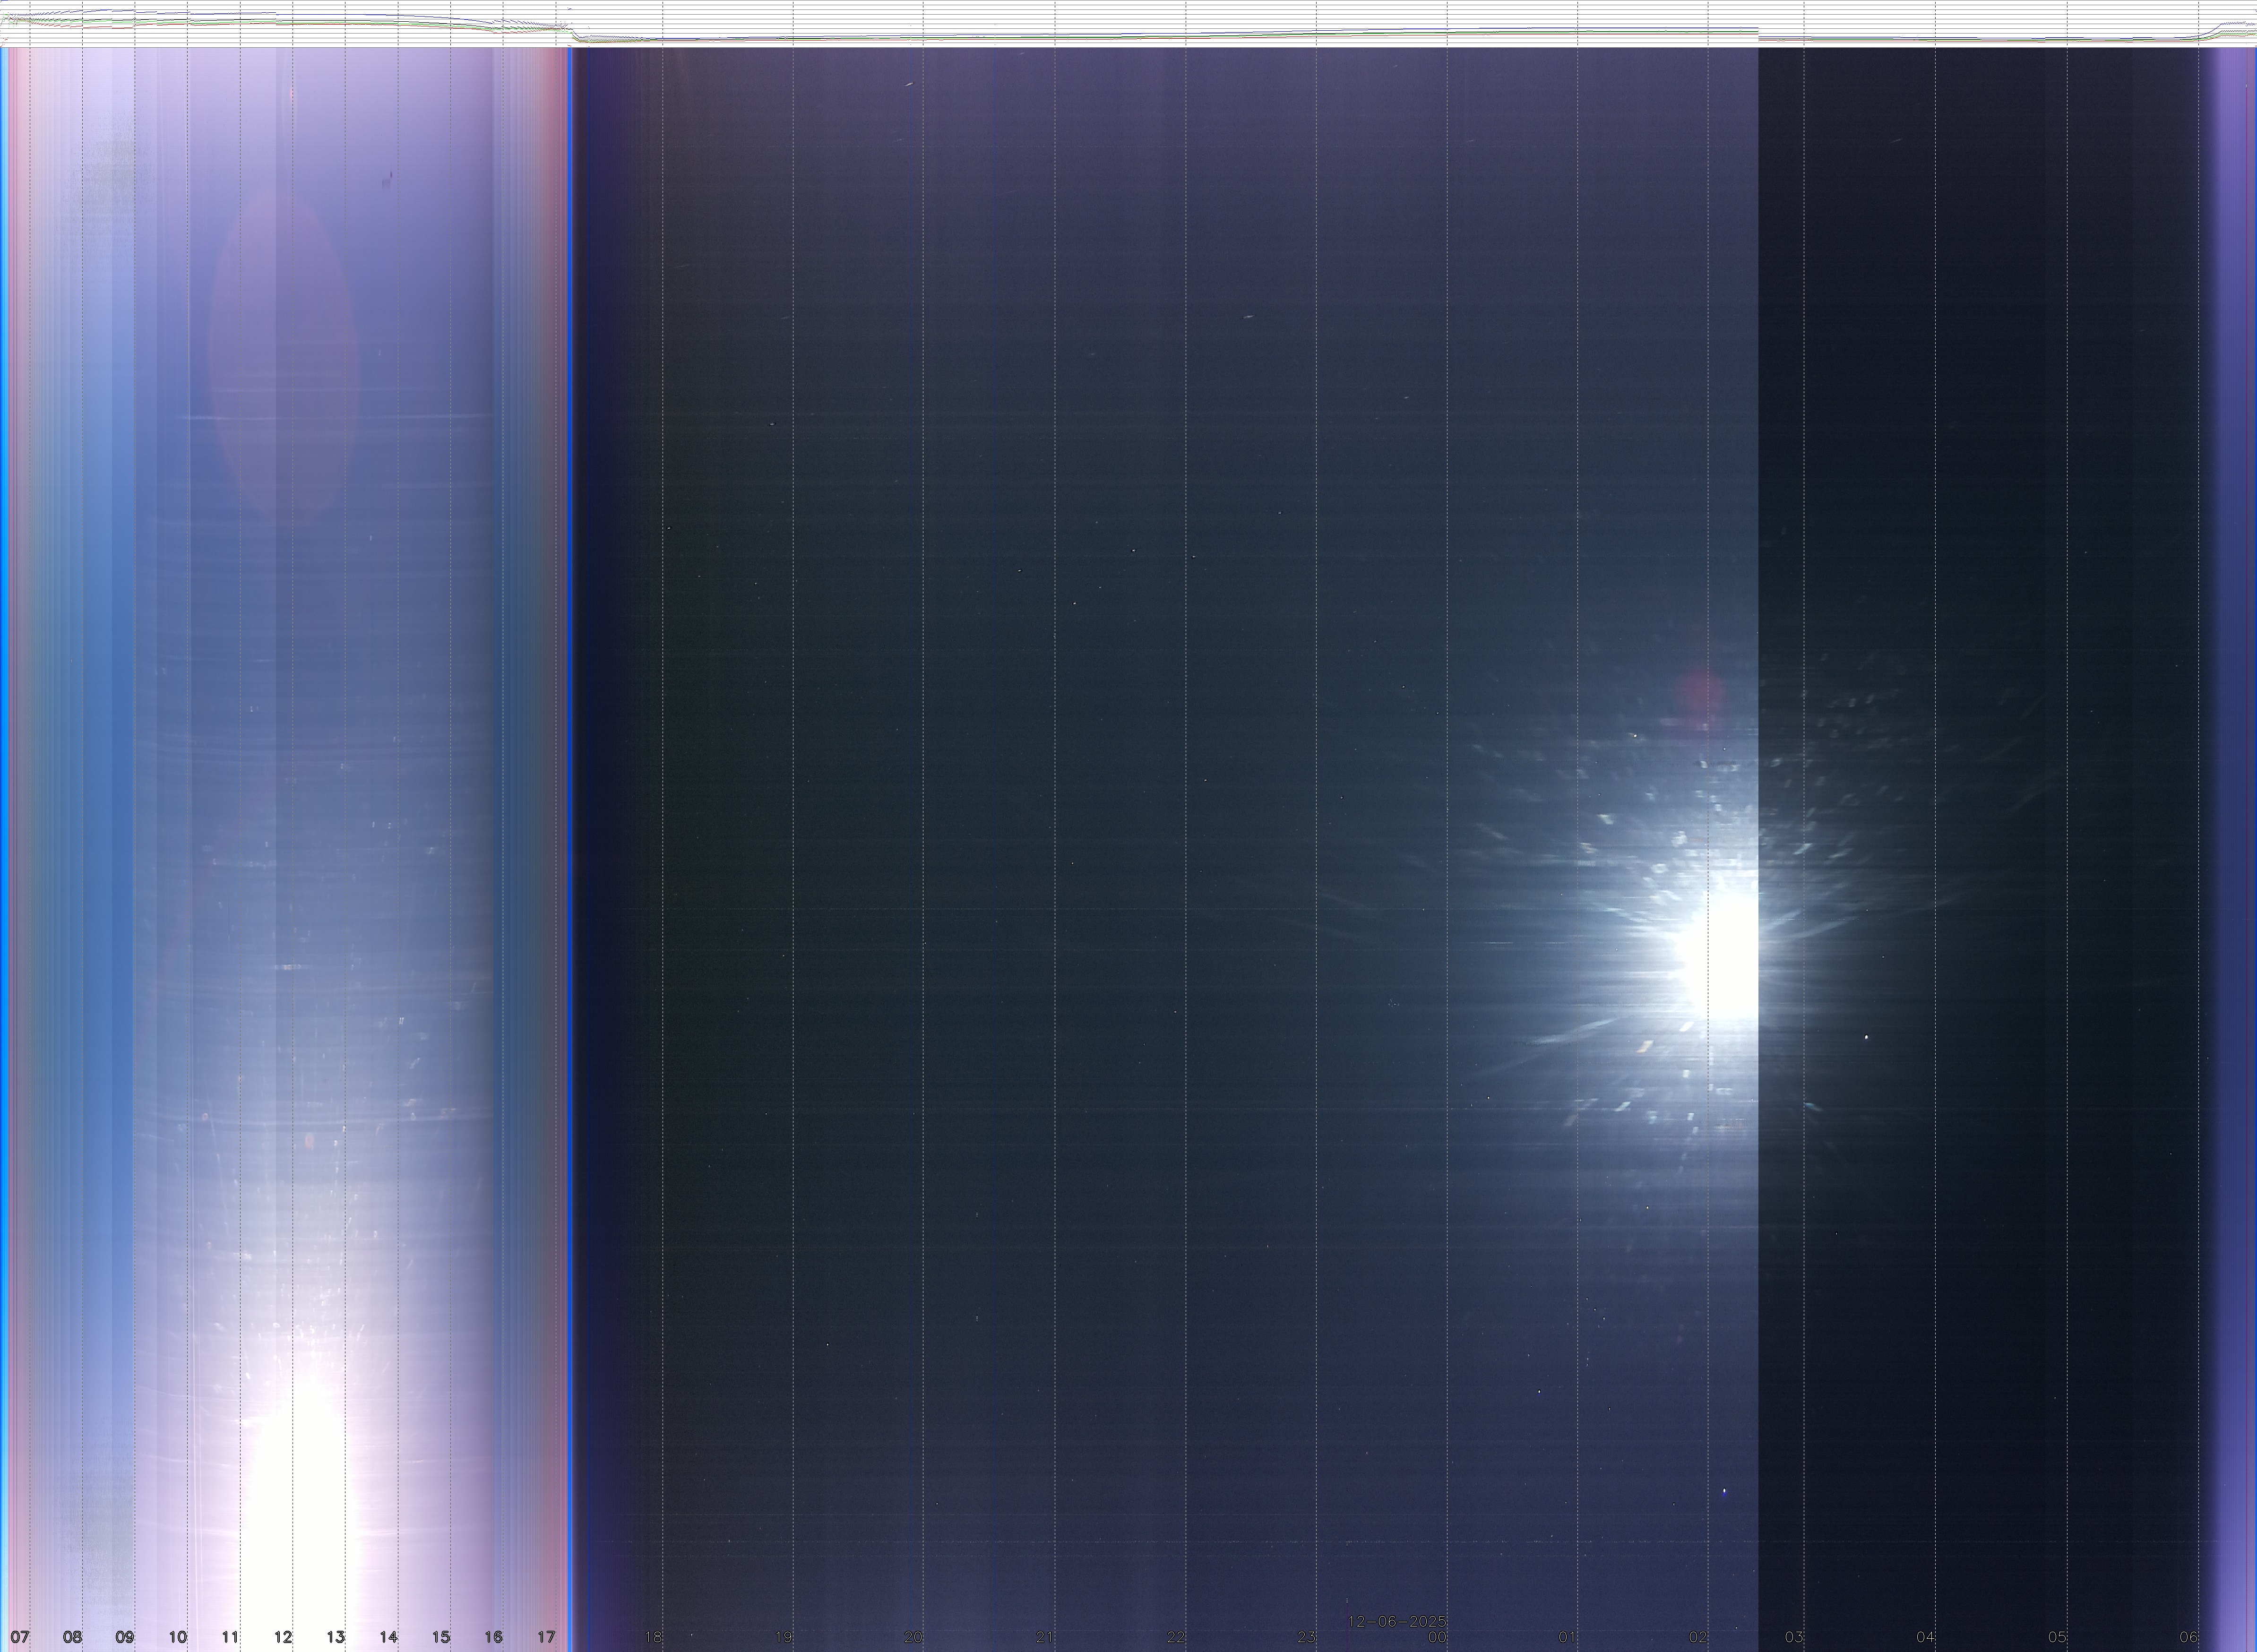2257x1652 pixels.
Task: Click the 12 hour label
Action: [x=283, y=1637]
